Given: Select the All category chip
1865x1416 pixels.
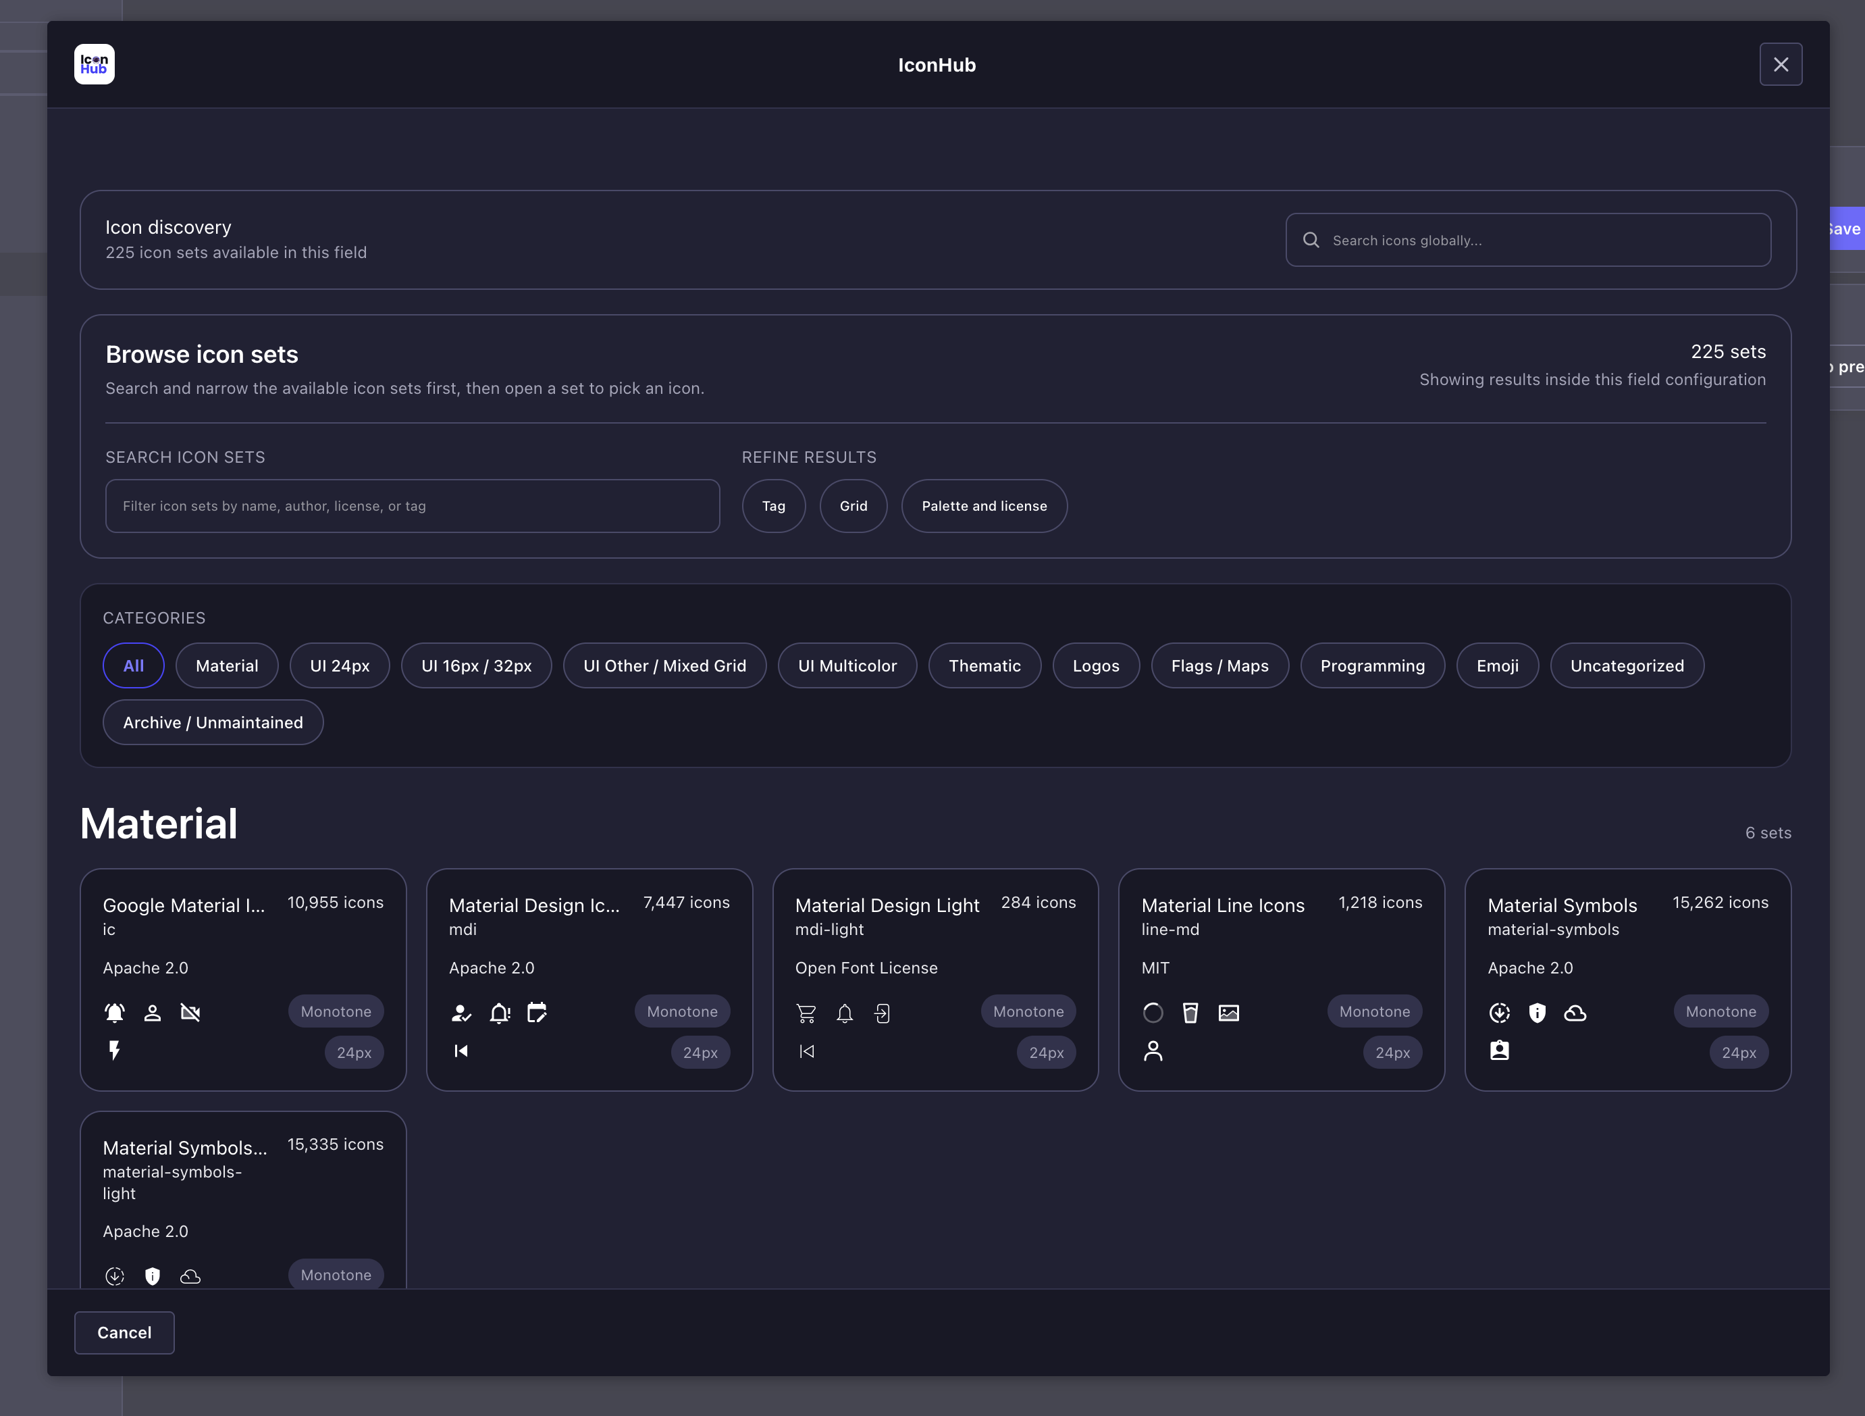Looking at the screenshot, I should coord(133,665).
